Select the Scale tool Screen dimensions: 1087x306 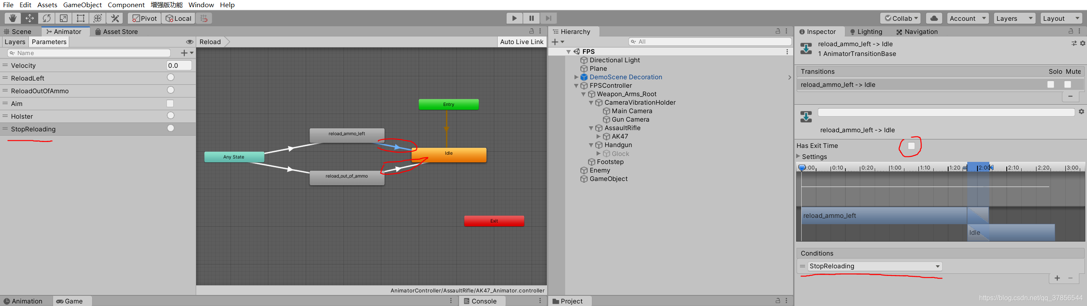coord(64,18)
